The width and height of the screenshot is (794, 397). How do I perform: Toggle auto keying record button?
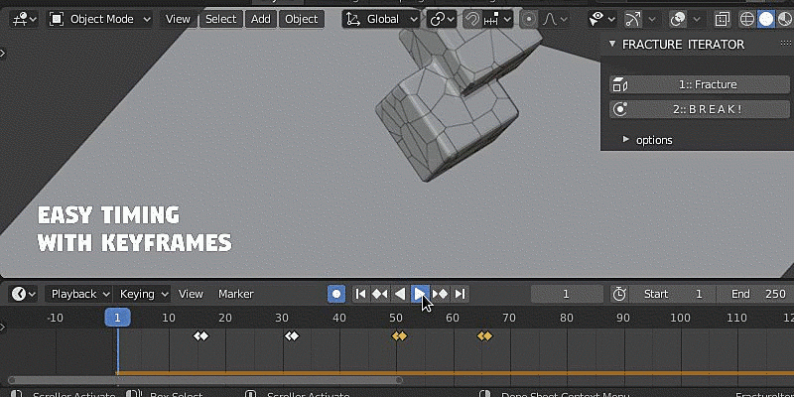coord(336,294)
